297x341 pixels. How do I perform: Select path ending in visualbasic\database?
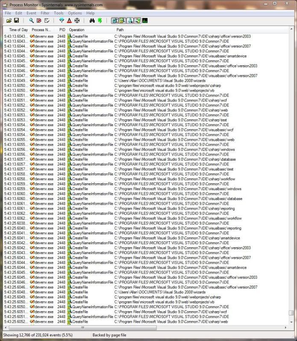point(178,199)
